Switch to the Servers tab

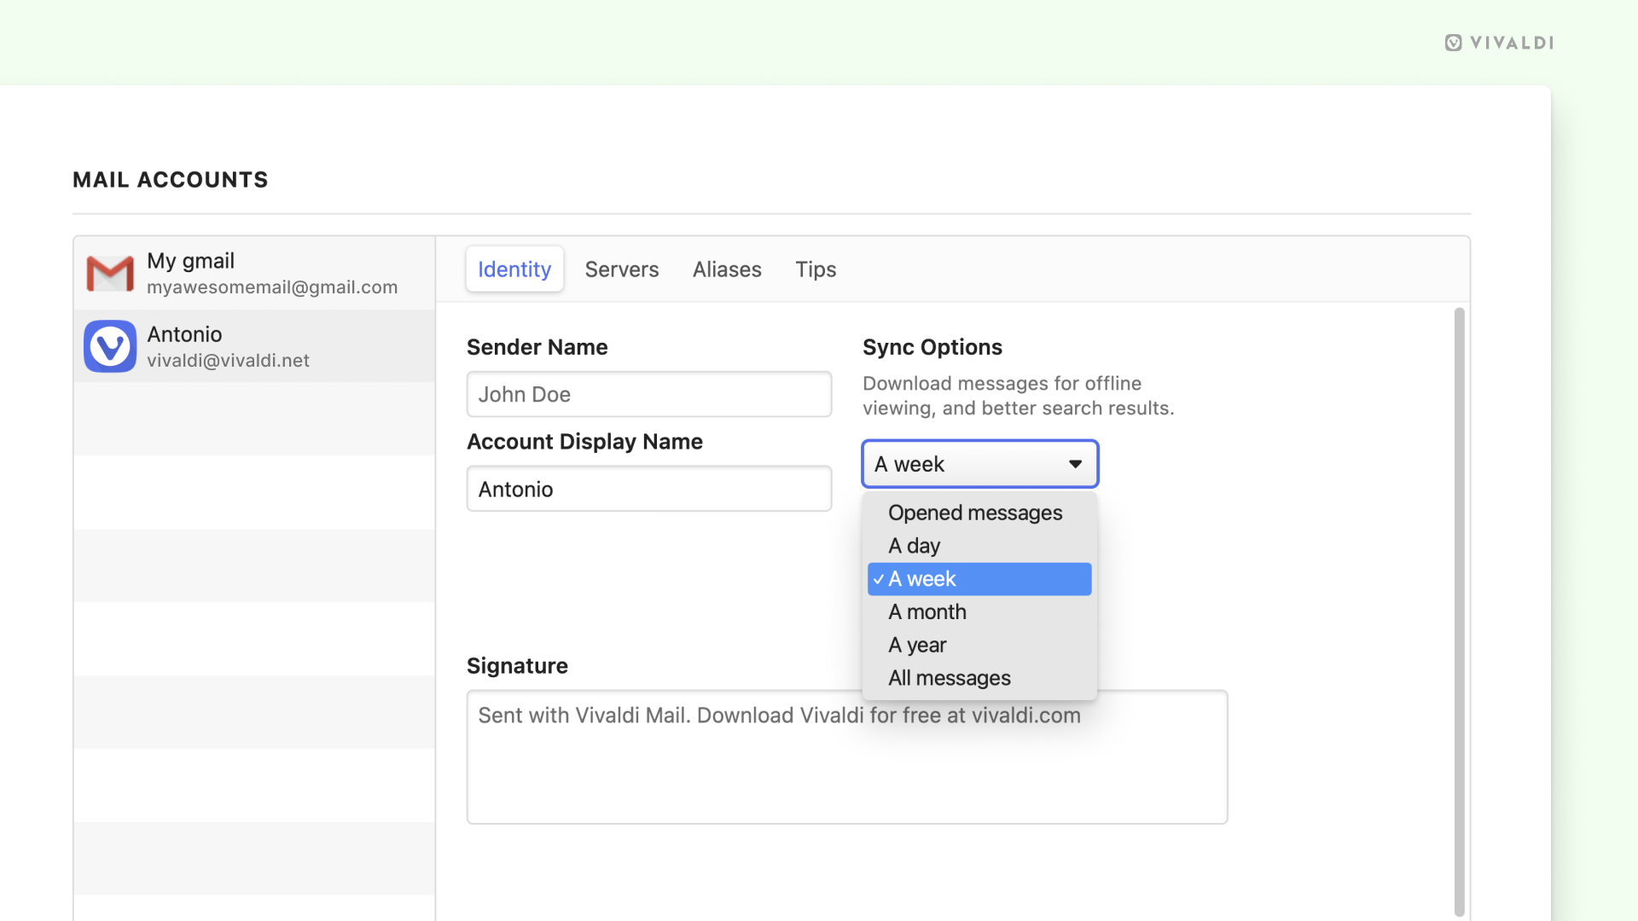(622, 269)
